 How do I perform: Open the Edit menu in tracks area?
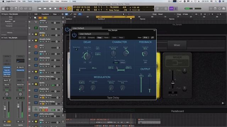point(36,14)
